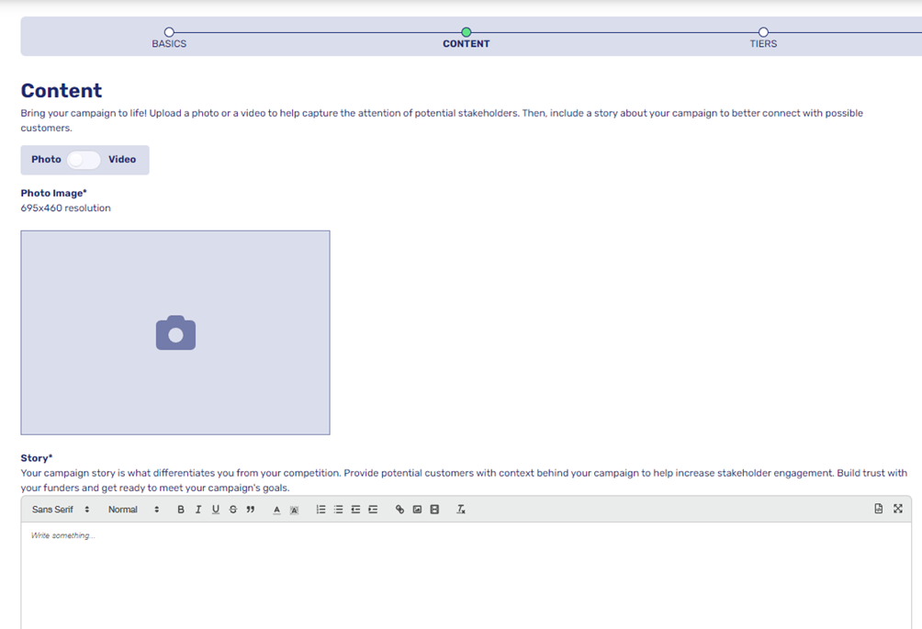This screenshot has height=629, width=922.
Task: Open the Normal text size dropdown
Action: (x=133, y=510)
